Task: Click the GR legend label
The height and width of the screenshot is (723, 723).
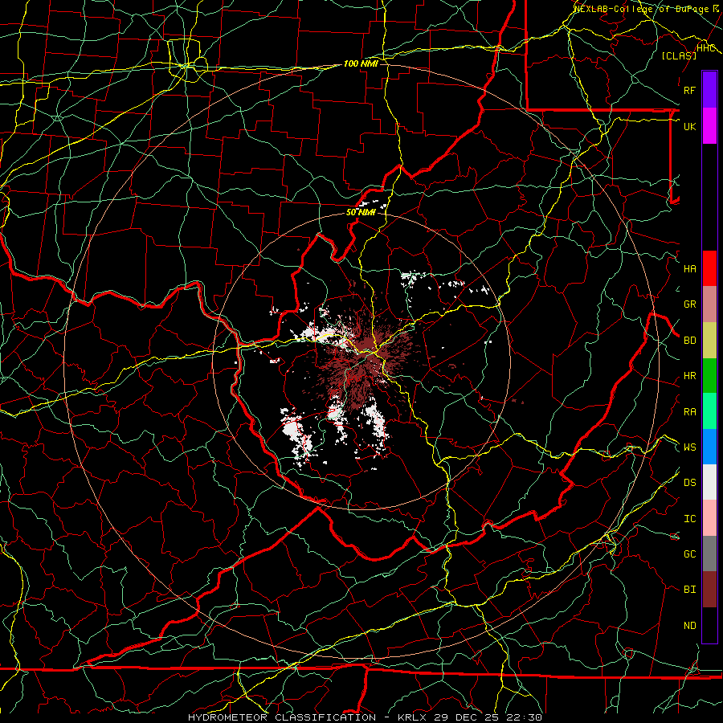Action: click(x=689, y=304)
